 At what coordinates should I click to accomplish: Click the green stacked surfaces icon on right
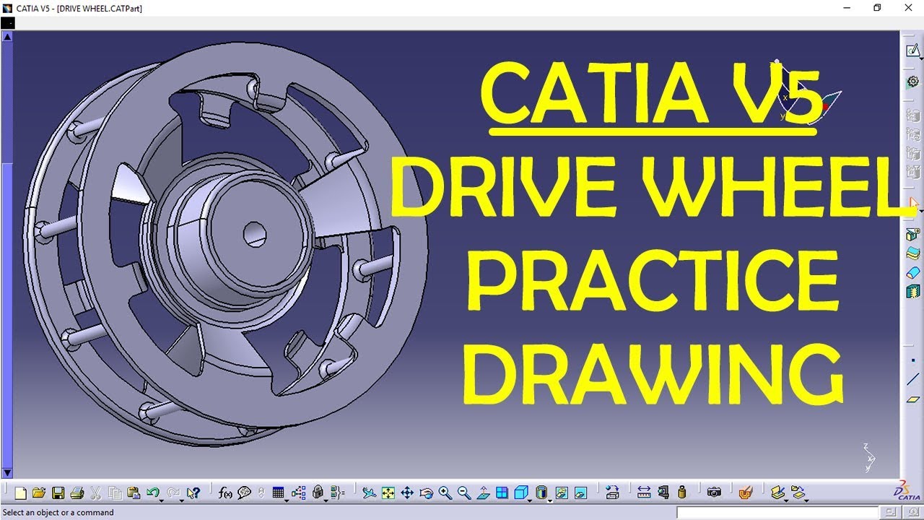pyautogui.click(x=913, y=253)
